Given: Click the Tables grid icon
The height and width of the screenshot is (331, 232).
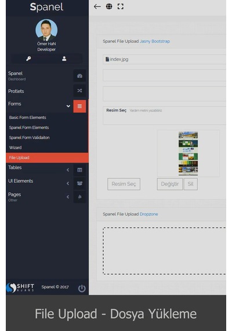Looking at the screenshot, I should pyautogui.click(x=79, y=170).
